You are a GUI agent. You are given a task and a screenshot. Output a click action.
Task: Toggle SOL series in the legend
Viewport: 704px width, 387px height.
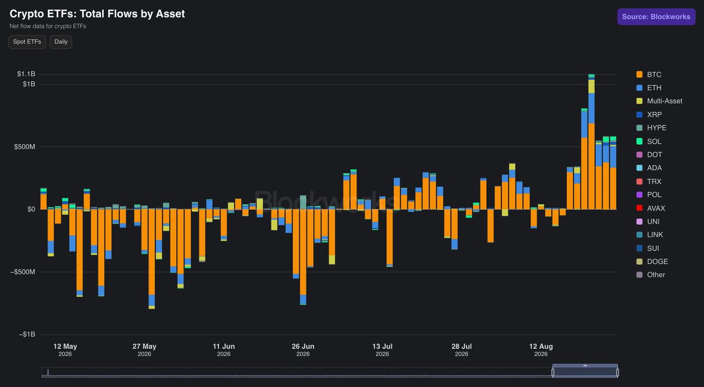pyautogui.click(x=649, y=141)
